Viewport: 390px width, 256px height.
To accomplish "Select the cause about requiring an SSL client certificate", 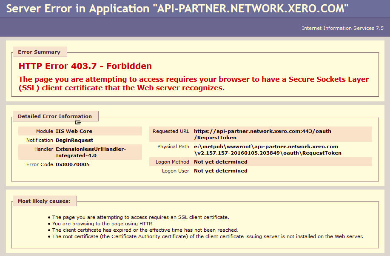I will click(x=140, y=217).
